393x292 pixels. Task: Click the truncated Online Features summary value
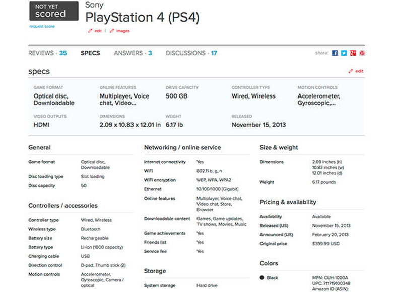click(x=124, y=100)
